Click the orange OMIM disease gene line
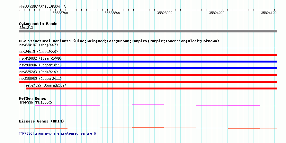Image resolution: width=286 pixels, height=143 pixels. 148,128
